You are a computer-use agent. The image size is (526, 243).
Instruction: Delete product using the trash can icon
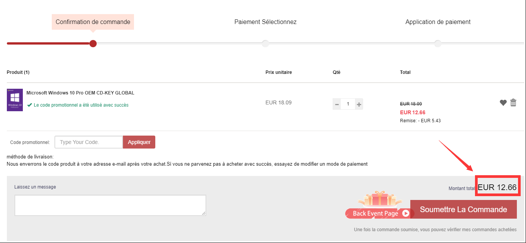coord(513,102)
